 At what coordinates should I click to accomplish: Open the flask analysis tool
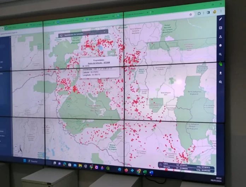coord(221,36)
